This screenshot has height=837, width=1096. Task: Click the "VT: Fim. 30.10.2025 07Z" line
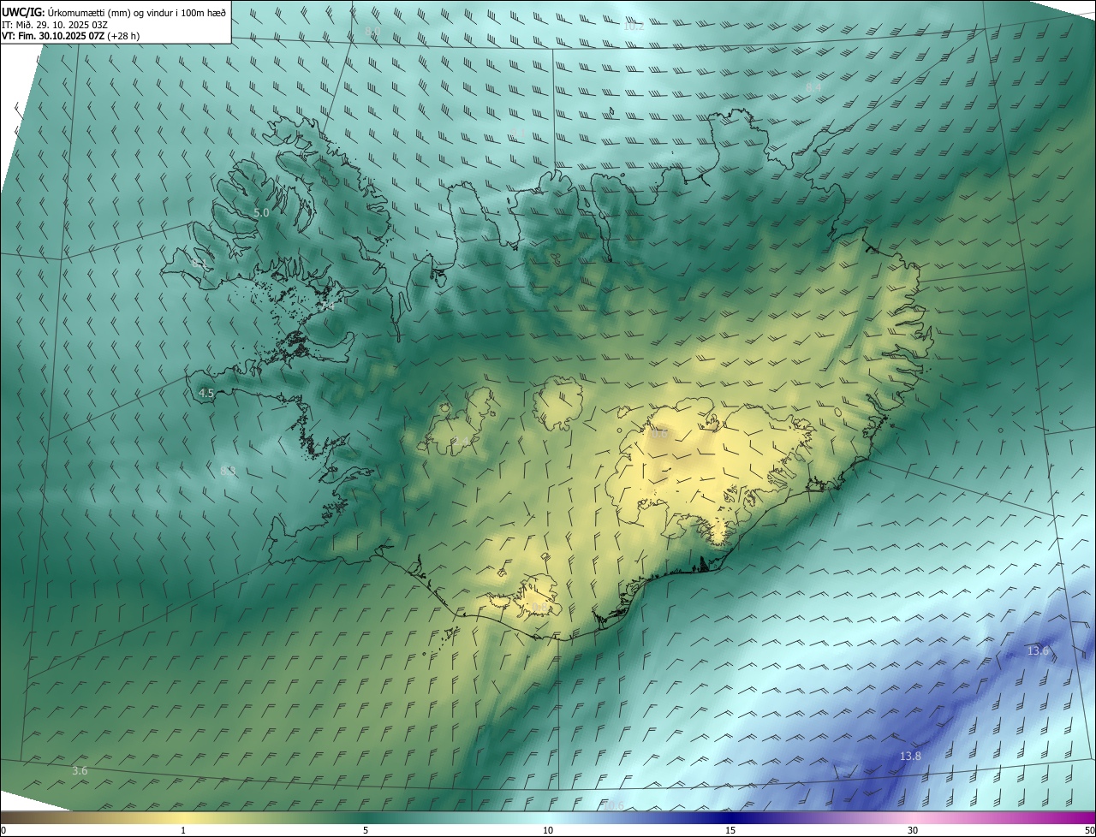click(x=51, y=36)
